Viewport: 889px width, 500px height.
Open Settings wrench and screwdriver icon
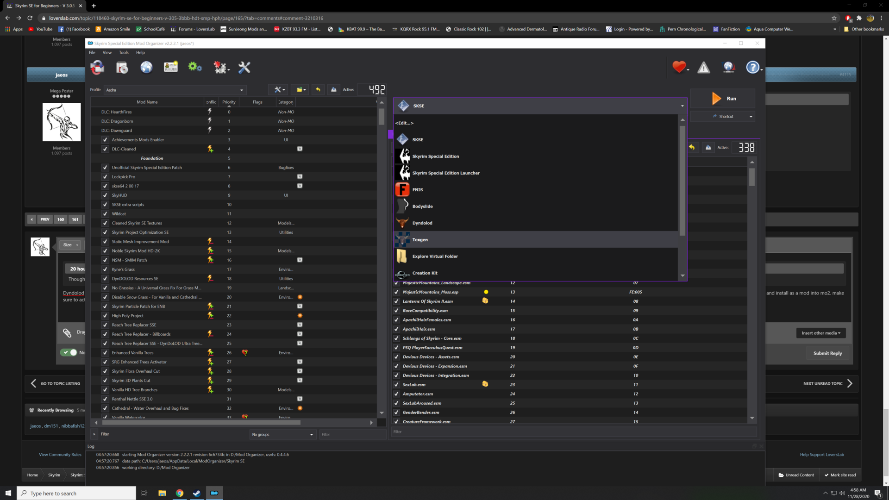(244, 68)
